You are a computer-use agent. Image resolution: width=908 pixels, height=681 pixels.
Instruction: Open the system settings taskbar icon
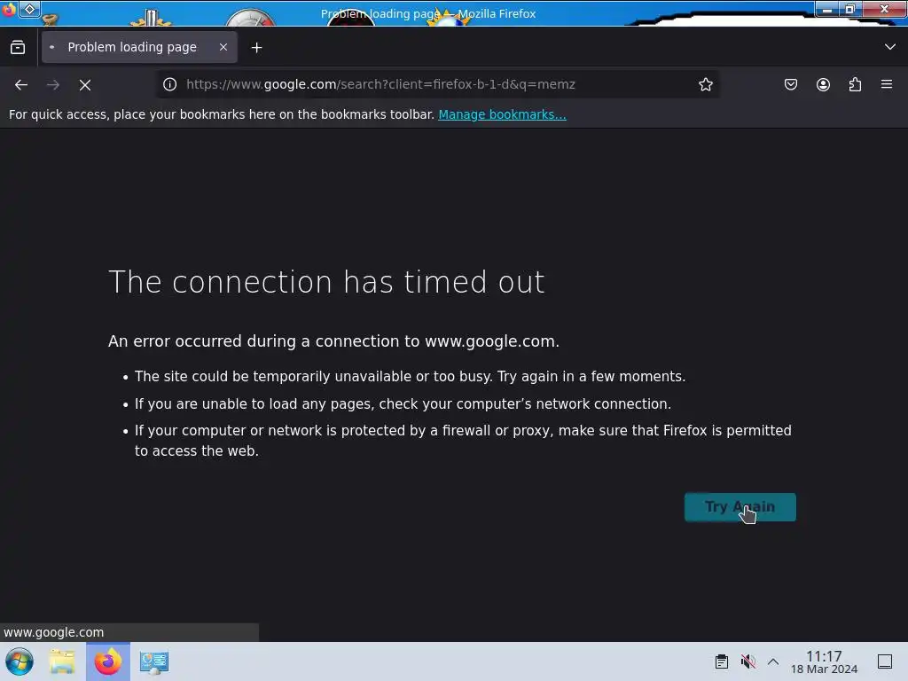153,661
